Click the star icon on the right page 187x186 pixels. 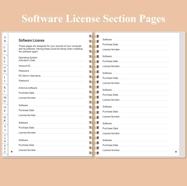176,152
